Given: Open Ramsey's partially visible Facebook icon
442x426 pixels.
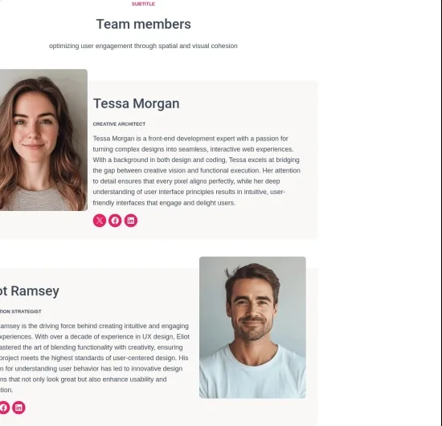Looking at the screenshot, I should [5, 408].
